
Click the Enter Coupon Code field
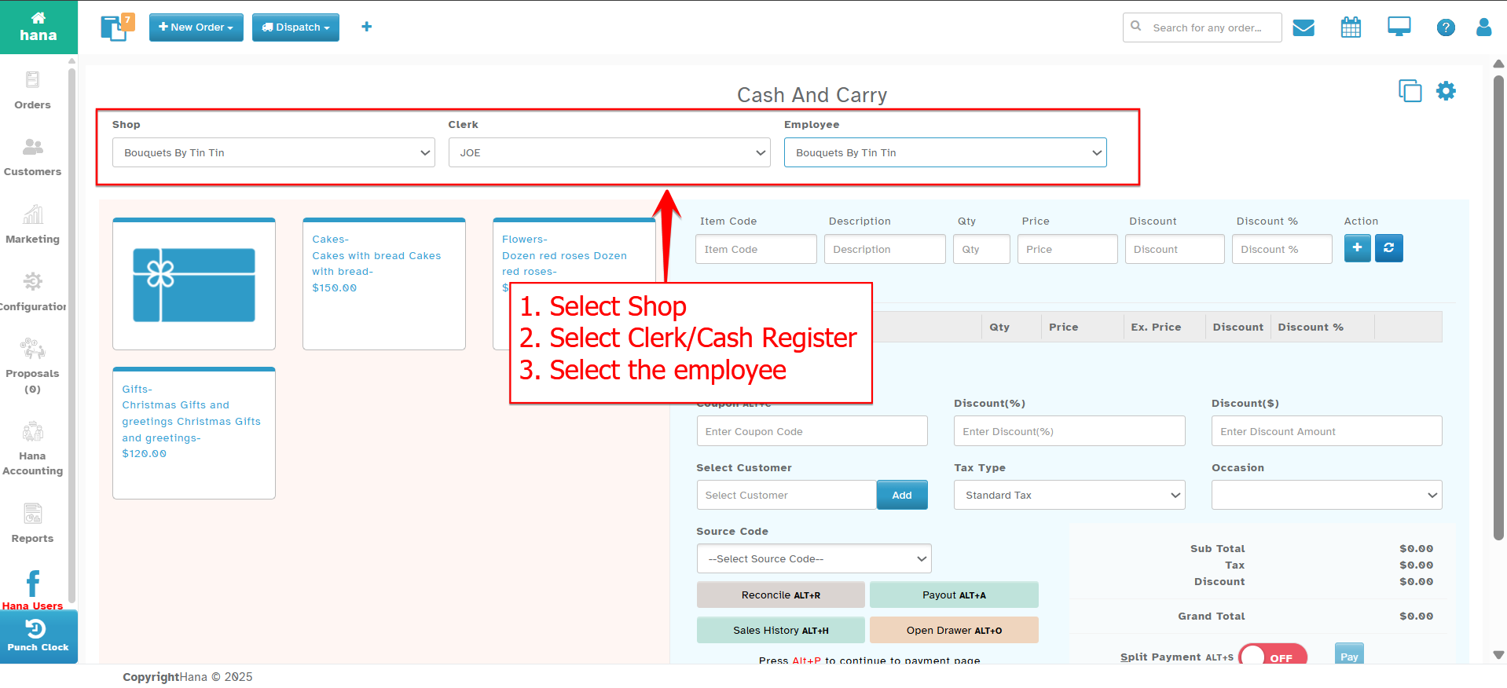click(812, 431)
